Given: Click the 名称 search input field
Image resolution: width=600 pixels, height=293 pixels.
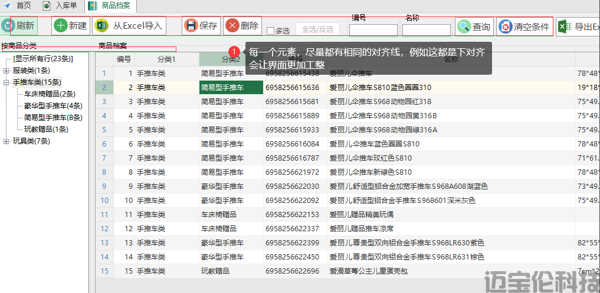Looking at the screenshot, I should tap(427, 30).
